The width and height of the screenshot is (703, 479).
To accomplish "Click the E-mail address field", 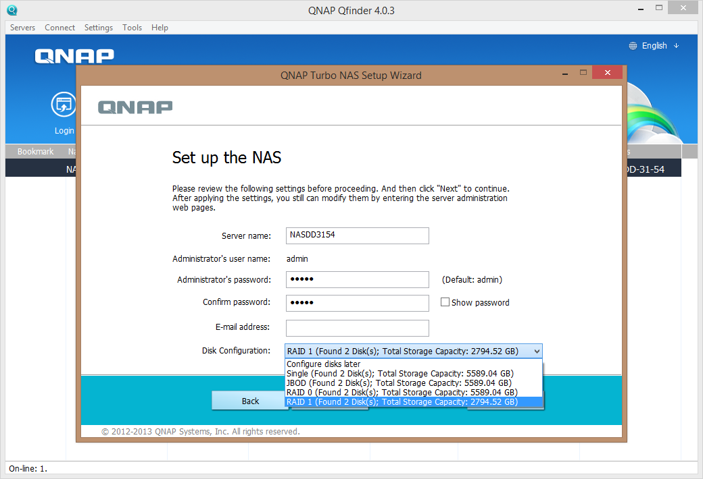I will (358, 328).
